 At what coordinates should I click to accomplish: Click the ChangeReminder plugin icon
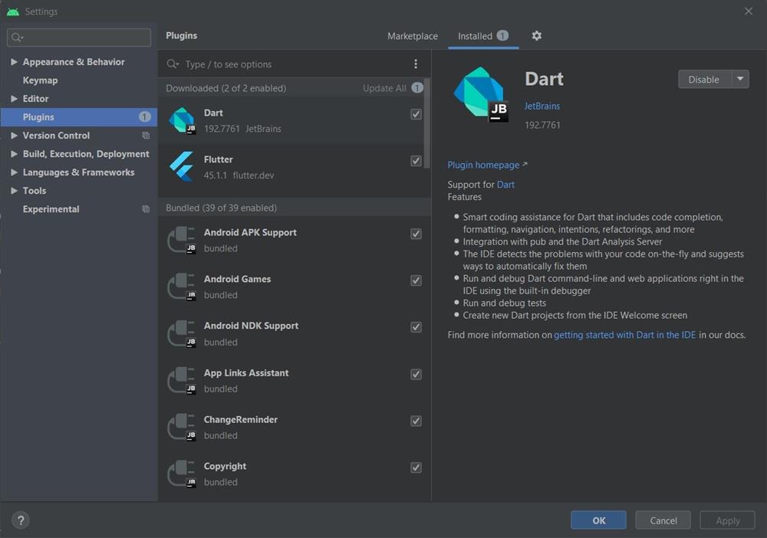coord(182,427)
